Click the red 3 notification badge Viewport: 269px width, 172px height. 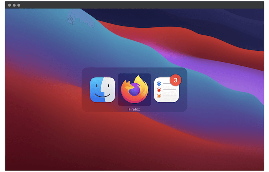point(176,80)
